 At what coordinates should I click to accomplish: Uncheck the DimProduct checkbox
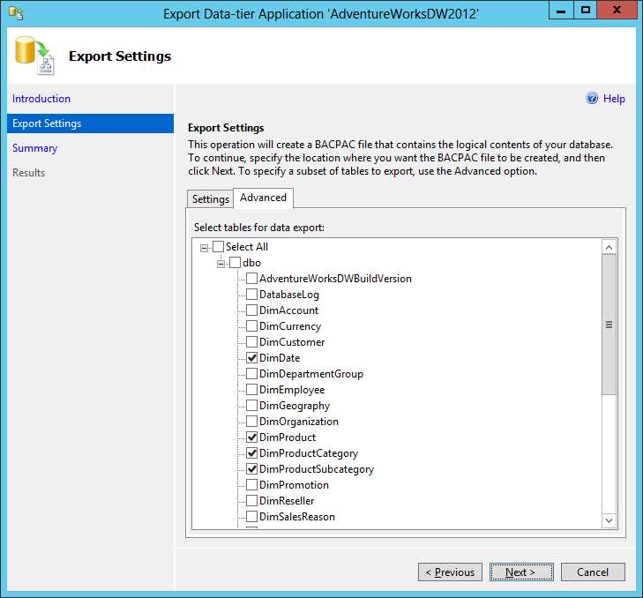[251, 437]
